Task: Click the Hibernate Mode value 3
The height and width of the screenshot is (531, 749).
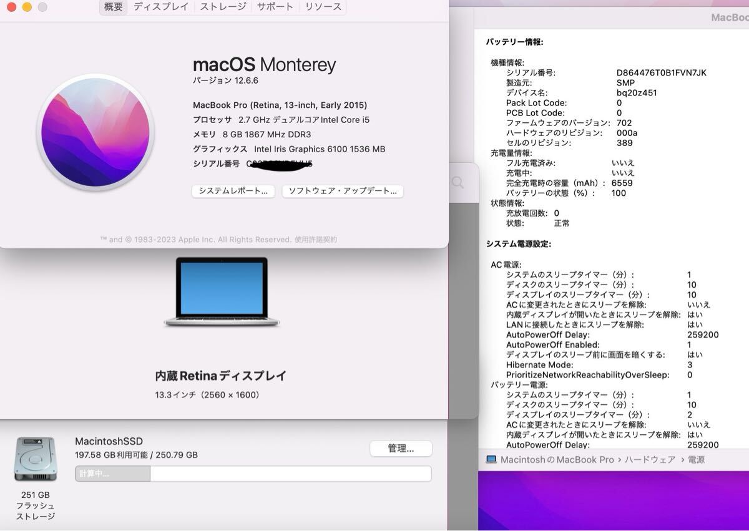Action: click(690, 365)
